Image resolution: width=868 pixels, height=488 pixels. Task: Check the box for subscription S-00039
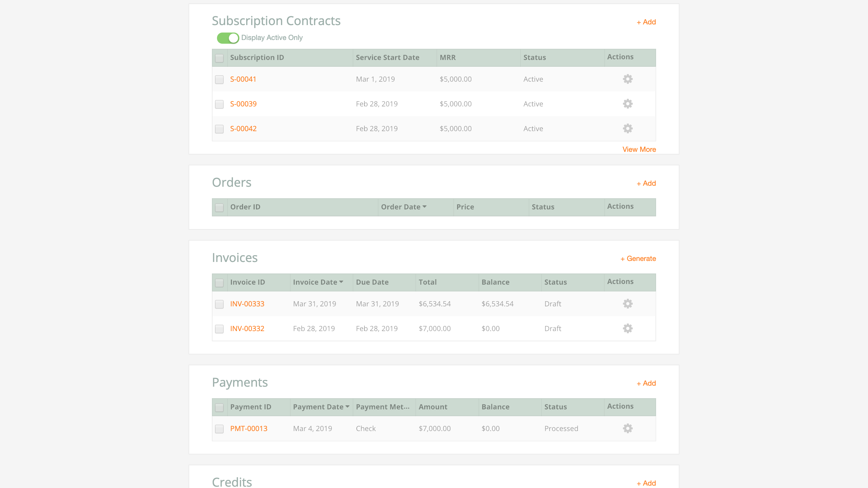click(219, 104)
